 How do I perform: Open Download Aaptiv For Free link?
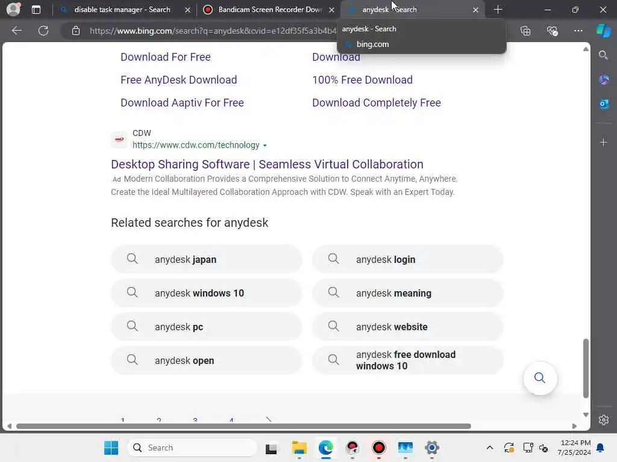point(182,102)
